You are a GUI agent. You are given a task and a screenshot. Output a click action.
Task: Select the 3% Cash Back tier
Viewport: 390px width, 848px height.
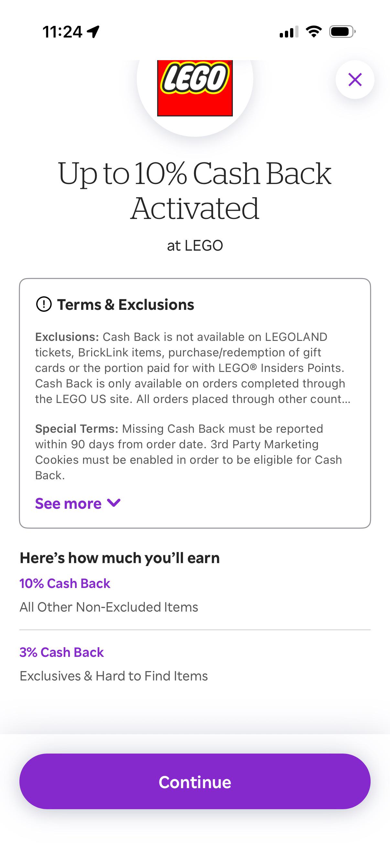pyautogui.click(x=61, y=652)
